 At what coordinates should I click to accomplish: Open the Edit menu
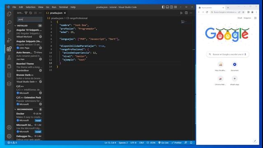pyautogui.click(x=21, y=7)
